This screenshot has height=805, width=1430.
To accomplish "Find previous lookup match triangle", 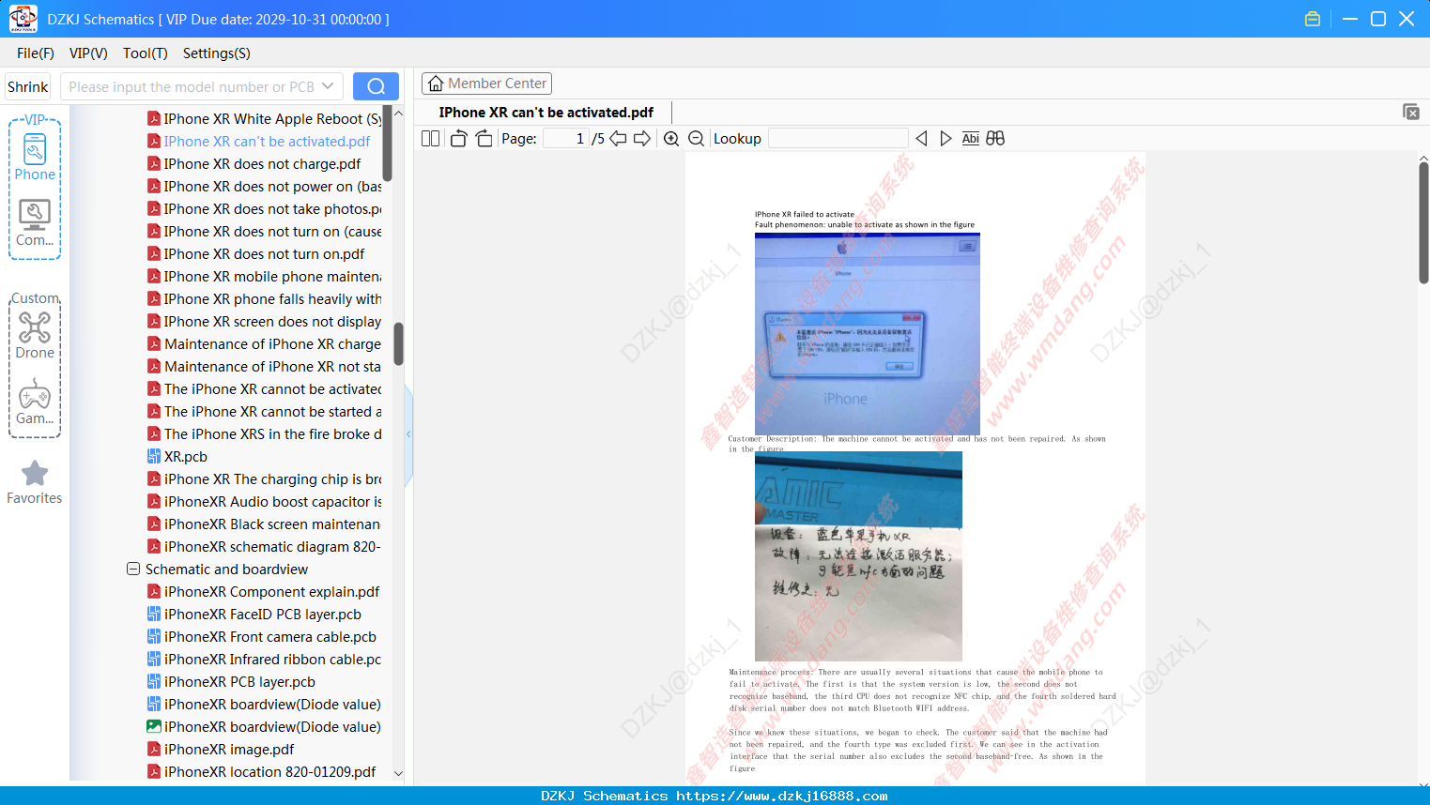I will pos(921,139).
